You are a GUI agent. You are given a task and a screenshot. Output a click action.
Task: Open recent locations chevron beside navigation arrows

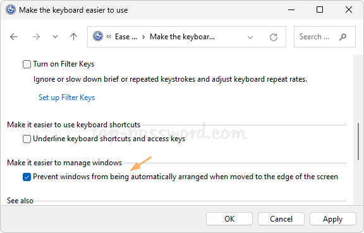[55, 37]
